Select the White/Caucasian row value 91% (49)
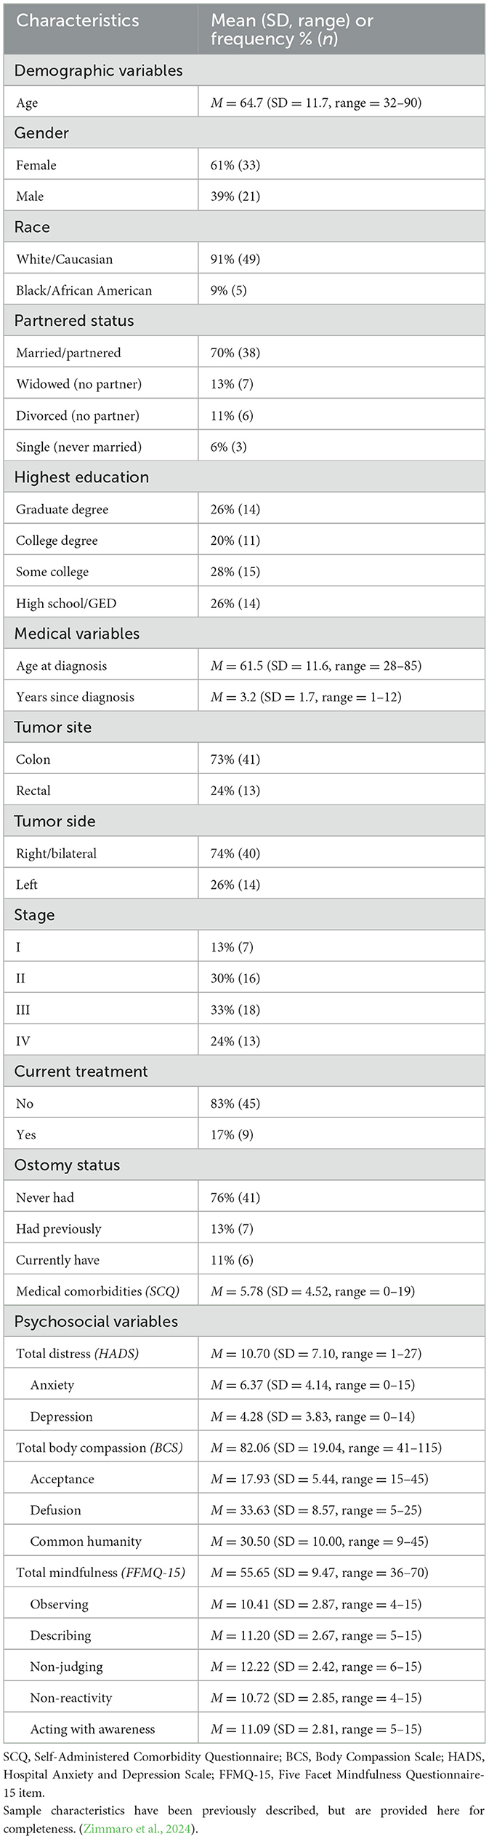Image resolution: width=489 pixels, height=1839 pixels. pos(235,259)
